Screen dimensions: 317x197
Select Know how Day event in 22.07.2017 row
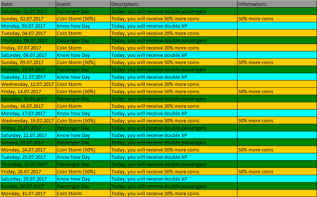[x=83, y=135]
